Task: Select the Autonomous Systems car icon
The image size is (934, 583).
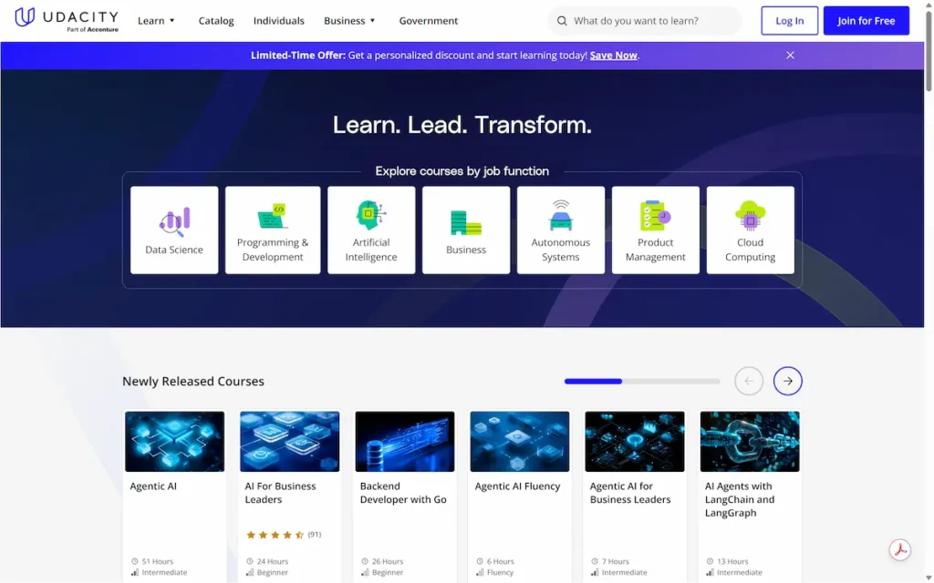Action: tap(560, 217)
